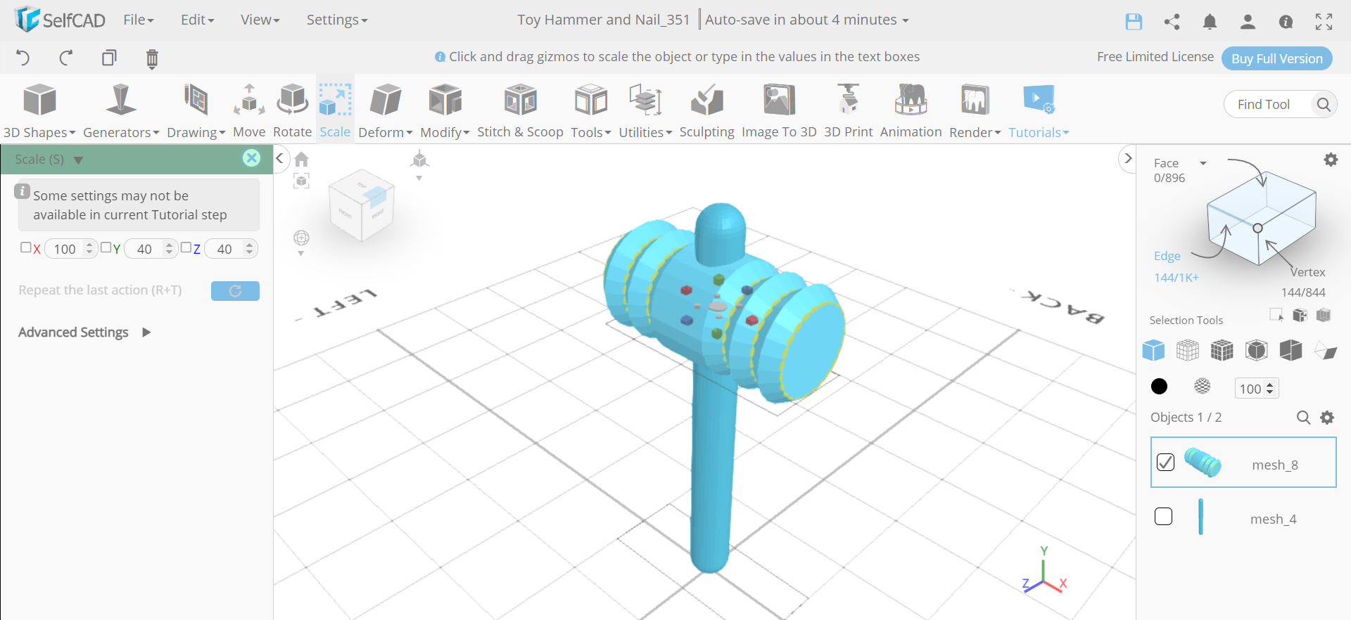
Task: Search objects with the magnifier icon
Action: click(x=1303, y=418)
